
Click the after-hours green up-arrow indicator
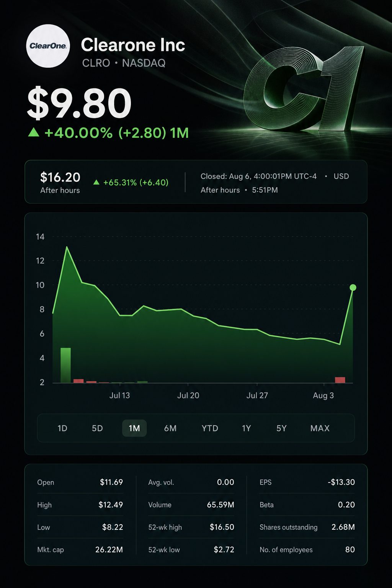click(x=96, y=182)
